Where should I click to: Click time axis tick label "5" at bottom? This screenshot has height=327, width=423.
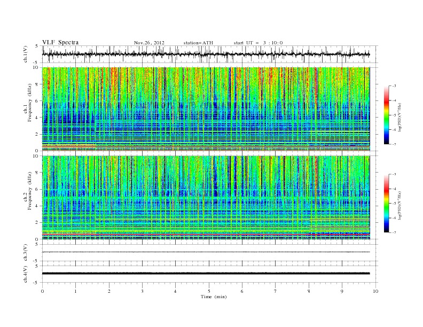click(x=209, y=291)
